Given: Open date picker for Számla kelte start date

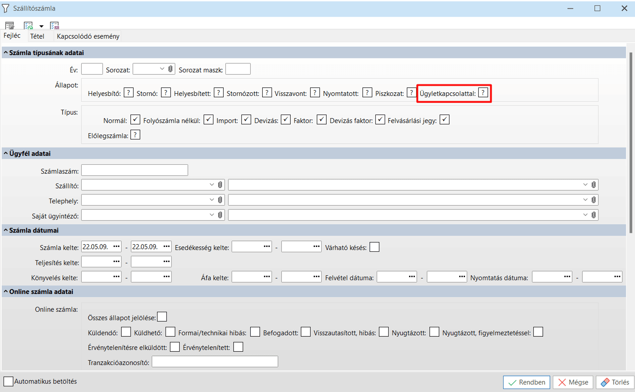Looking at the screenshot, I should pos(116,246).
